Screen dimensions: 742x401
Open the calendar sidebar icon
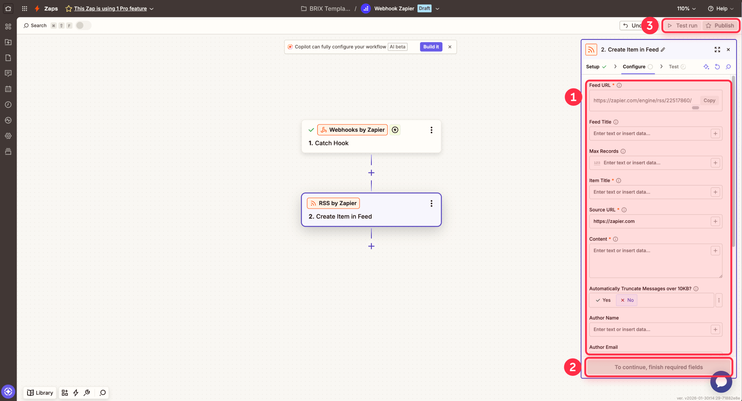click(8, 89)
